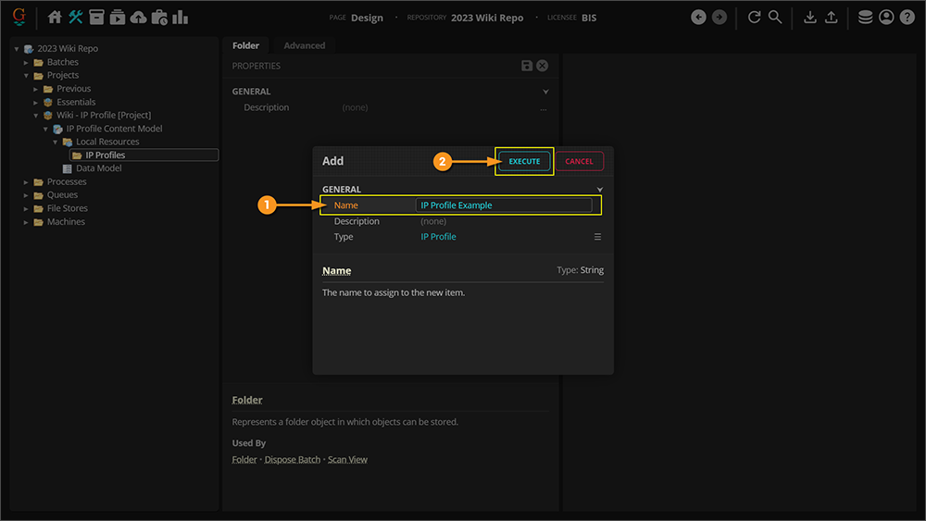Collapse the GENERAL section in Add dialog
The image size is (926, 521).
600,190
